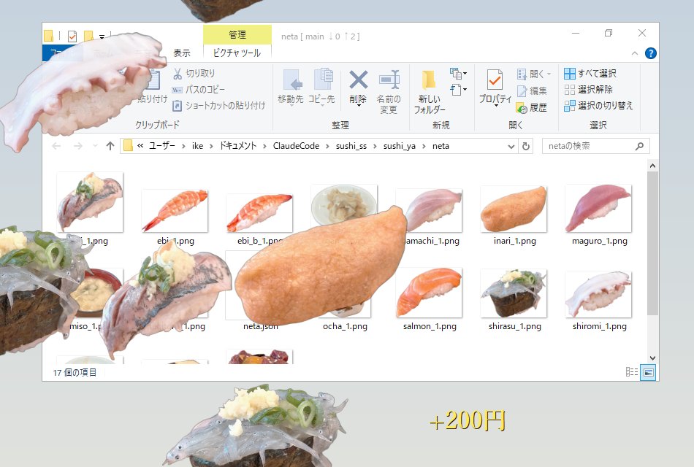The height and width of the screenshot is (467, 694).
Task: Select the salmon_1.png thumbnail
Action: (x=430, y=293)
